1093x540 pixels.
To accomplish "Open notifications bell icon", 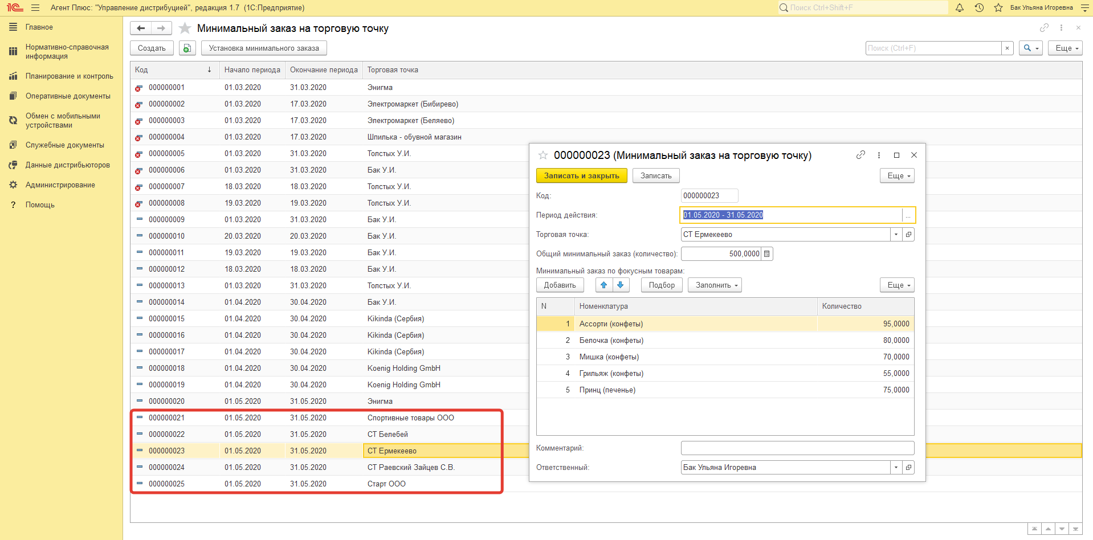I will click(x=960, y=8).
